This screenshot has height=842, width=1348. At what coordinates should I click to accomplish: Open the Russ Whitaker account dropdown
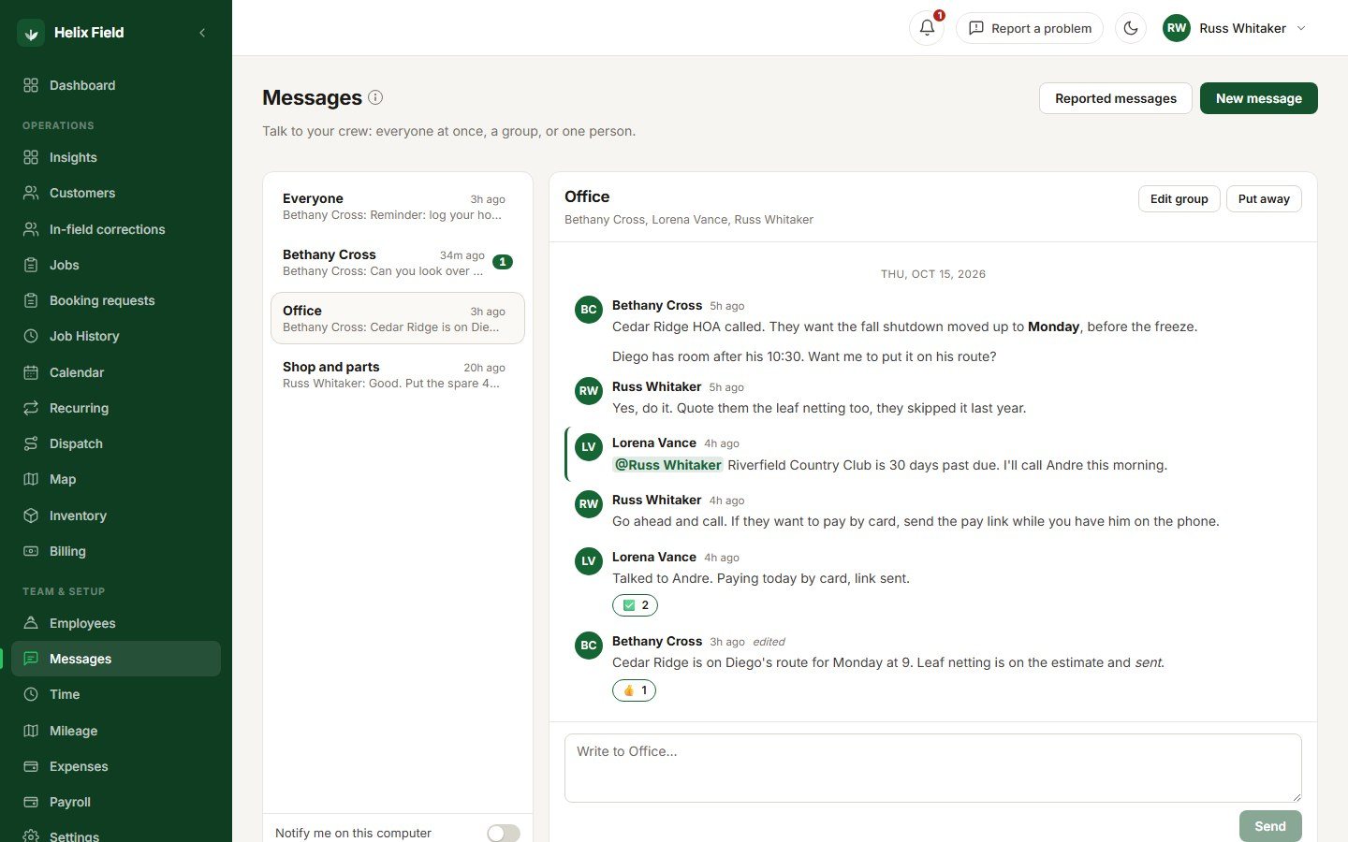pos(1235,28)
